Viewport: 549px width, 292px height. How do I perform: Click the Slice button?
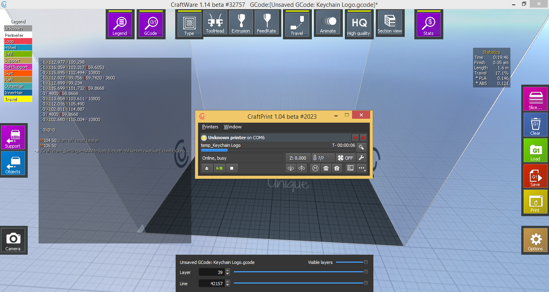pyautogui.click(x=535, y=99)
